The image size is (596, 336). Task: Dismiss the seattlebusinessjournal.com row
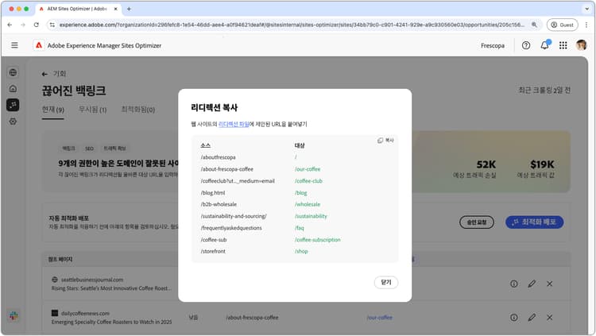[x=550, y=284]
